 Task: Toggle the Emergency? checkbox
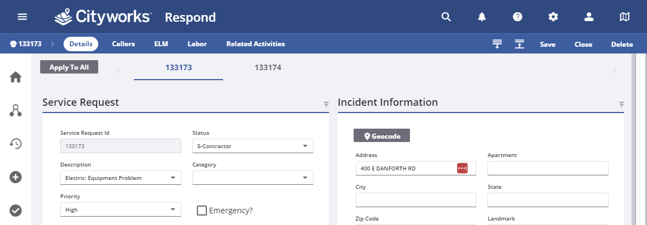[202, 211]
